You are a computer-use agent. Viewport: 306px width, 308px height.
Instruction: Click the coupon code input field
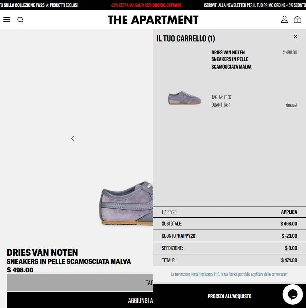(216, 212)
